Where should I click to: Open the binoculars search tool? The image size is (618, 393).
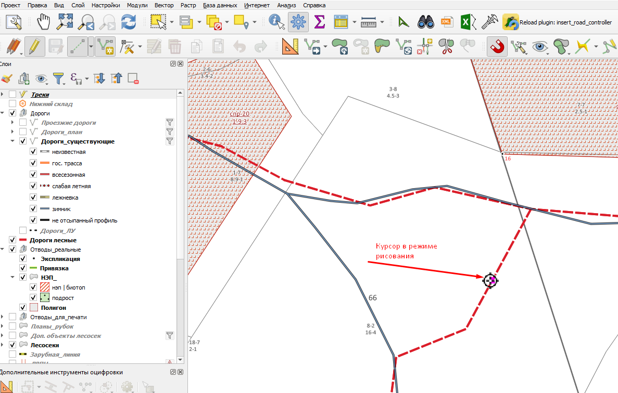(426, 22)
